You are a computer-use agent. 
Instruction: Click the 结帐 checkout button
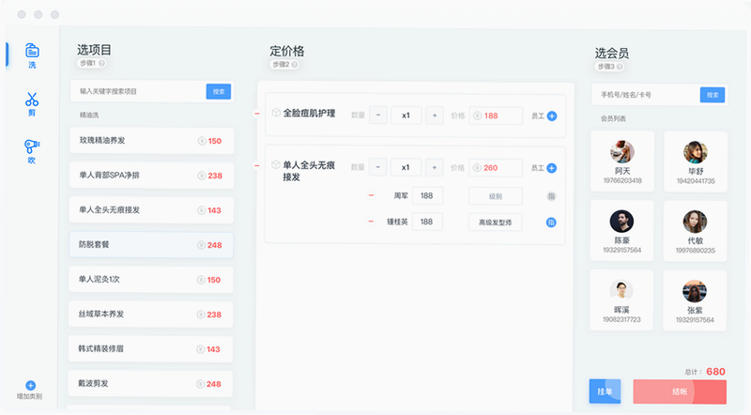[680, 392]
